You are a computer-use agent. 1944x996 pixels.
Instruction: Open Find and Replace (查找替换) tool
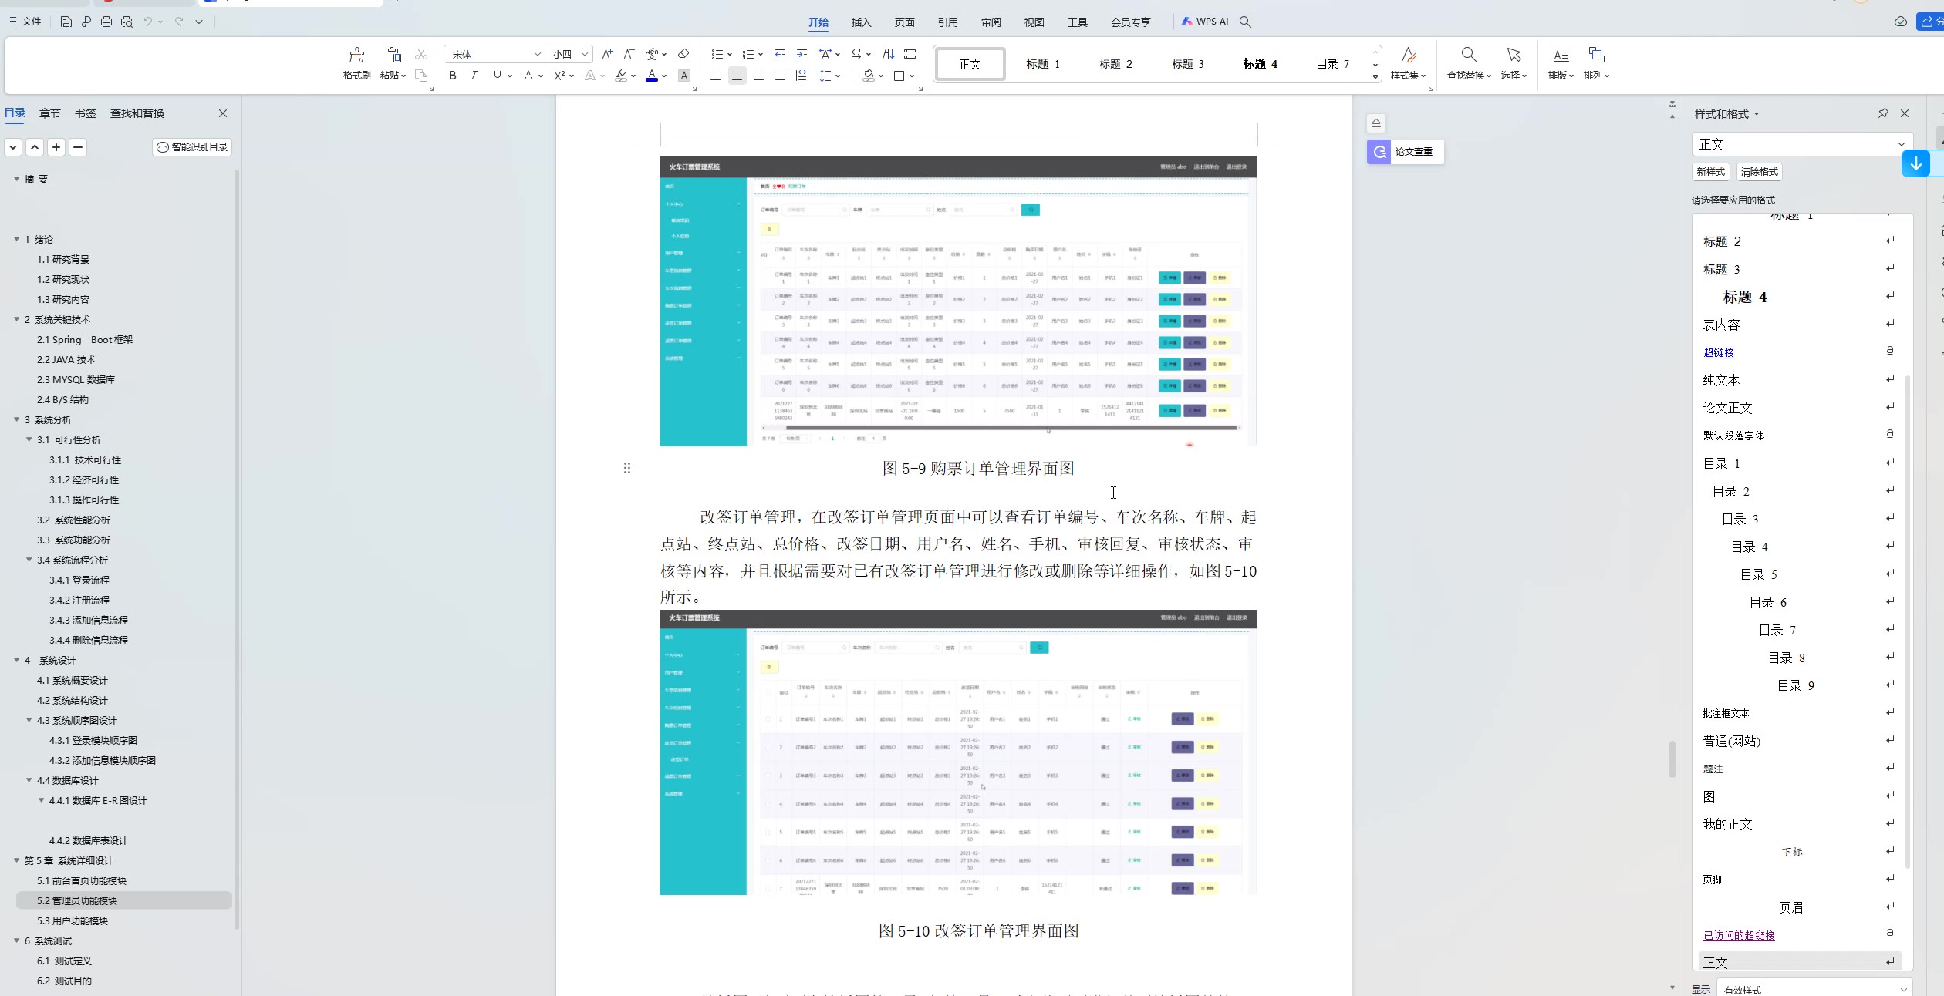pos(1468,56)
